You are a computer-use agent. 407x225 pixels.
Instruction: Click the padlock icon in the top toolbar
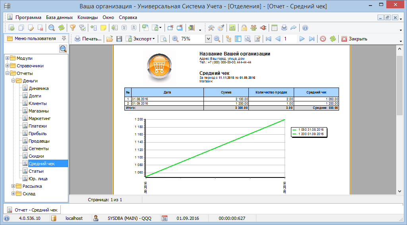tap(244, 28)
